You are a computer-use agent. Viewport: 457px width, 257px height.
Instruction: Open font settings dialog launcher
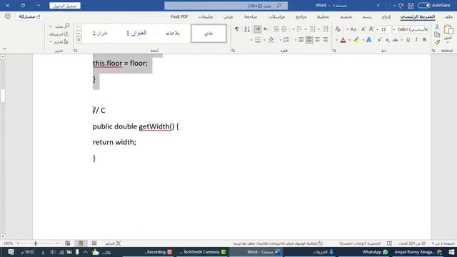(334, 51)
